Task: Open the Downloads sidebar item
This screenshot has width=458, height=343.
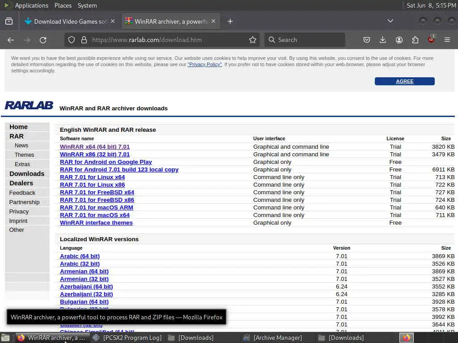Action: (x=27, y=174)
